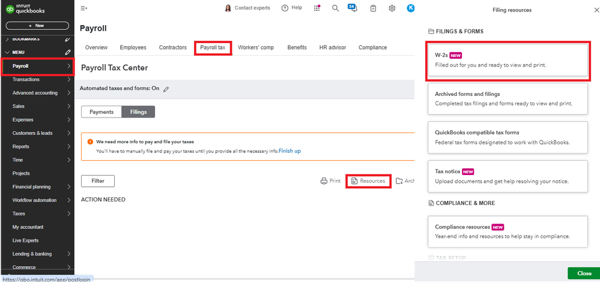600x283 pixels.
Task: Open Archived forms and filings card
Action: pyautogui.click(x=508, y=98)
